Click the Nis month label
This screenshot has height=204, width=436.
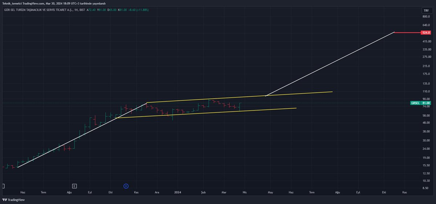point(245,192)
